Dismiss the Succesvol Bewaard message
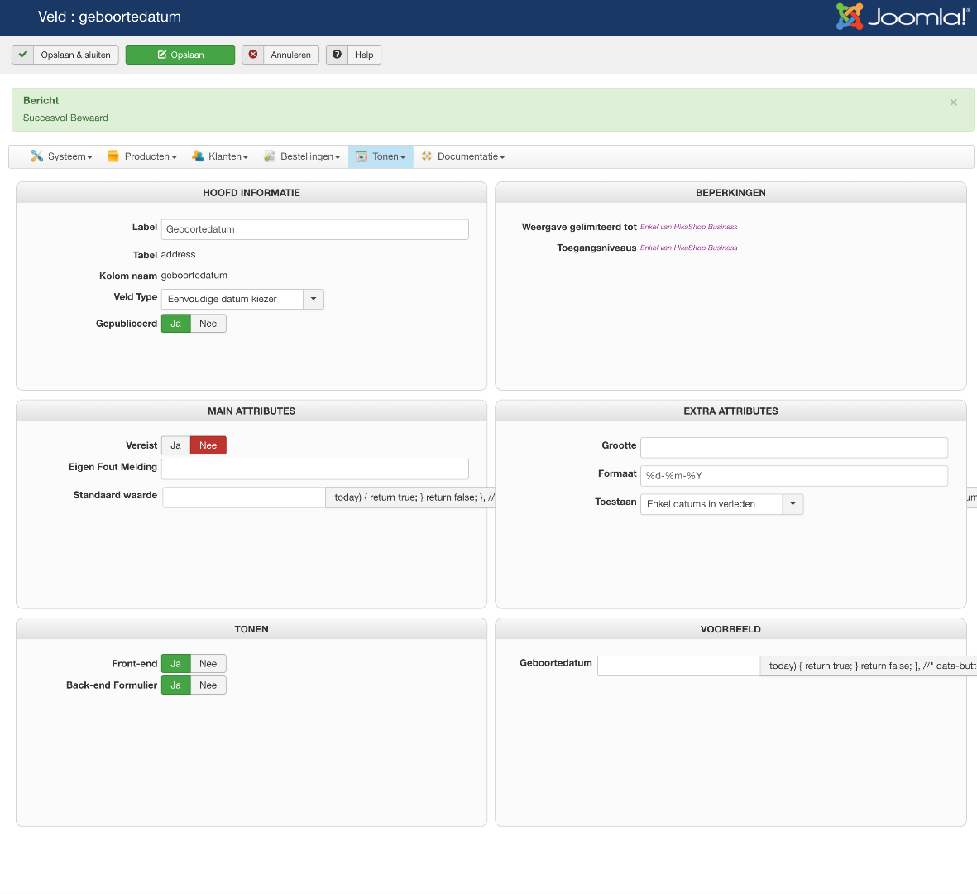This screenshot has width=977, height=894. pos(953,103)
